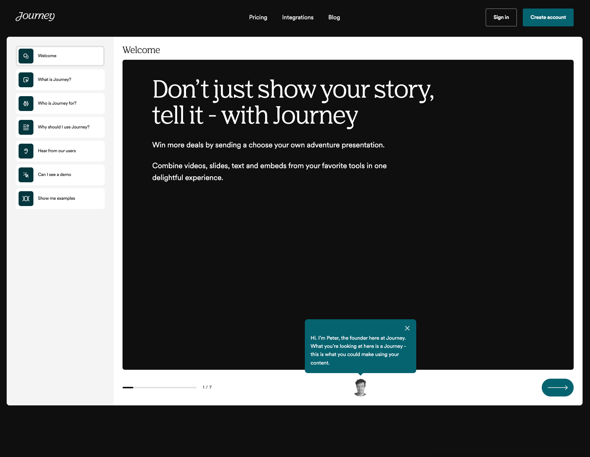Screen dimensions: 590x457
Task: Close Peter's founder message popup
Action: pos(407,328)
